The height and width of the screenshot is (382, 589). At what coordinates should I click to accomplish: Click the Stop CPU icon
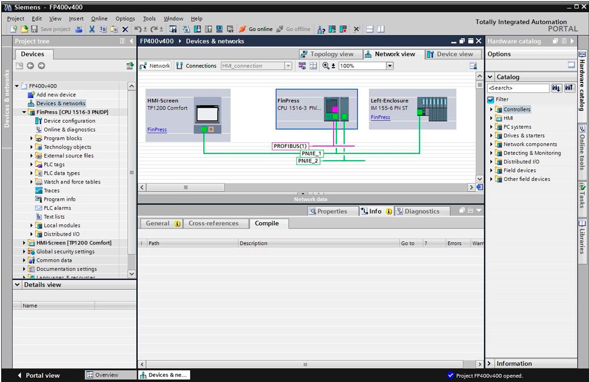[343, 29]
